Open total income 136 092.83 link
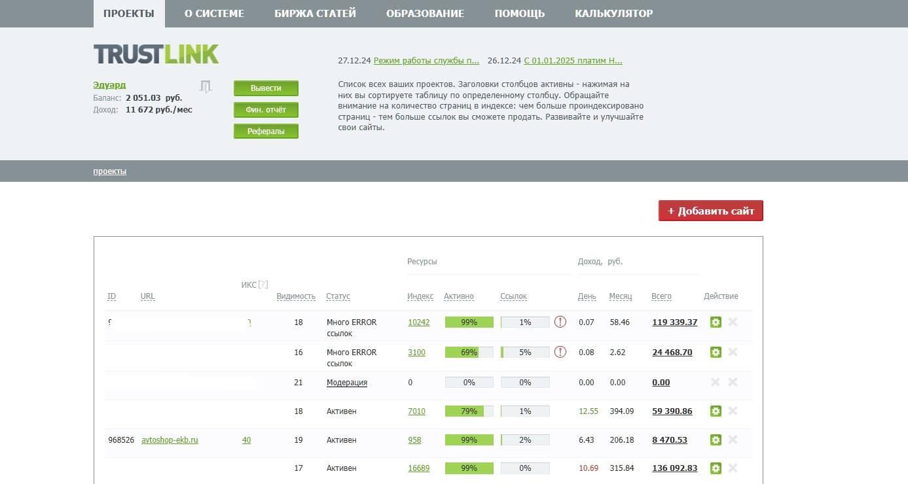Image resolution: width=908 pixels, height=484 pixels. click(x=675, y=468)
